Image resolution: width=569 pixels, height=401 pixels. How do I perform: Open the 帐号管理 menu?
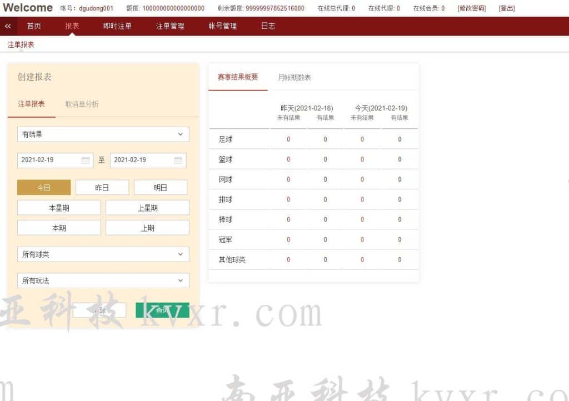coord(222,26)
